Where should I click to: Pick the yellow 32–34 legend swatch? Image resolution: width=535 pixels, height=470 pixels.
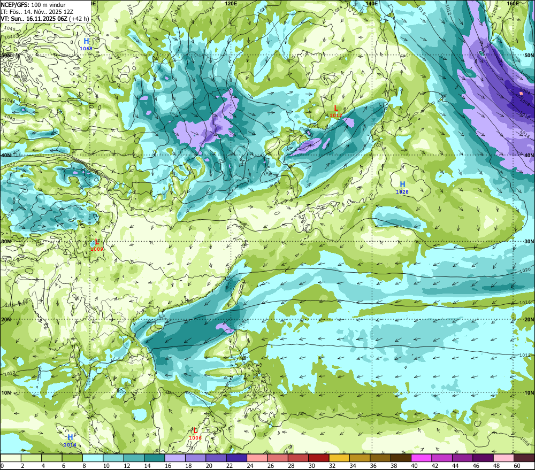pyautogui.click(x=339, y=458)
